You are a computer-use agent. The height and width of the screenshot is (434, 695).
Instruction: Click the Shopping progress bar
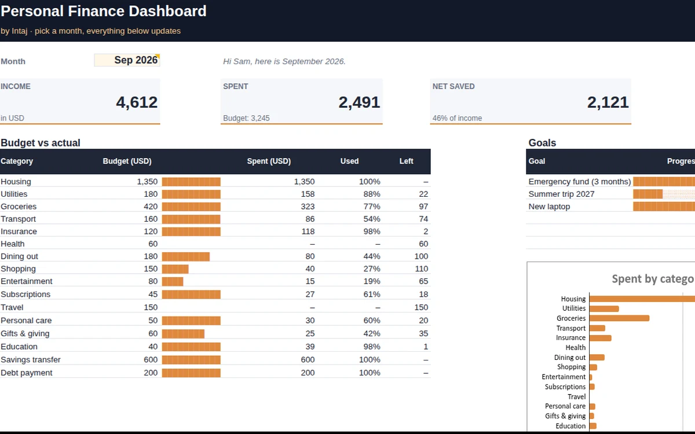175,269
